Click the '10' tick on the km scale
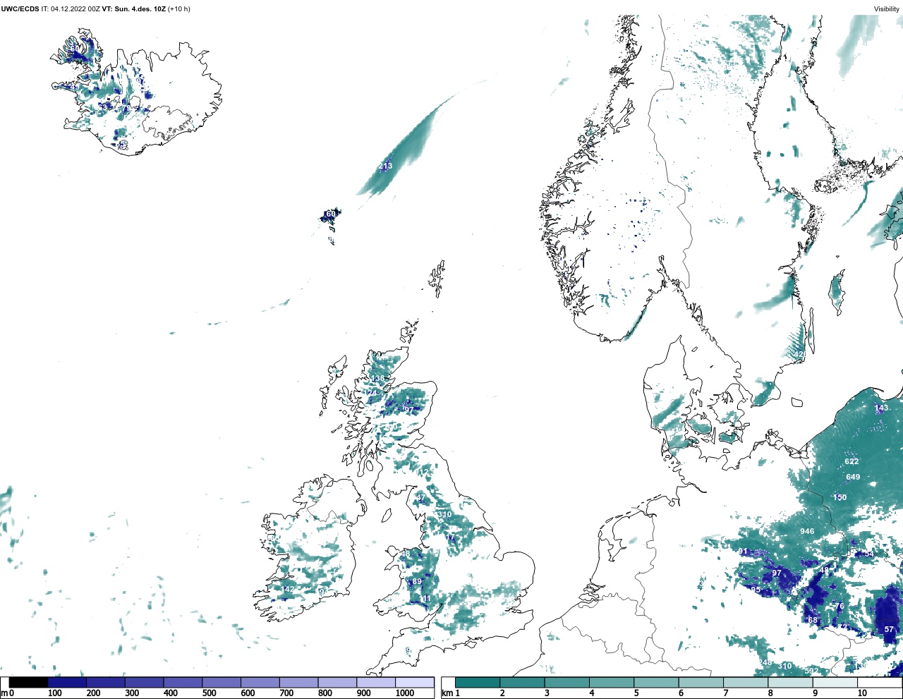The height and width of the screenshot is (699, 903). [x=862, y=693]
